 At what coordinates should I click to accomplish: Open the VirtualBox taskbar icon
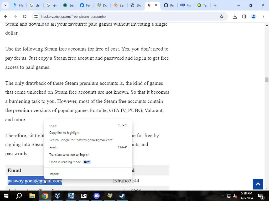pos(58,196)
